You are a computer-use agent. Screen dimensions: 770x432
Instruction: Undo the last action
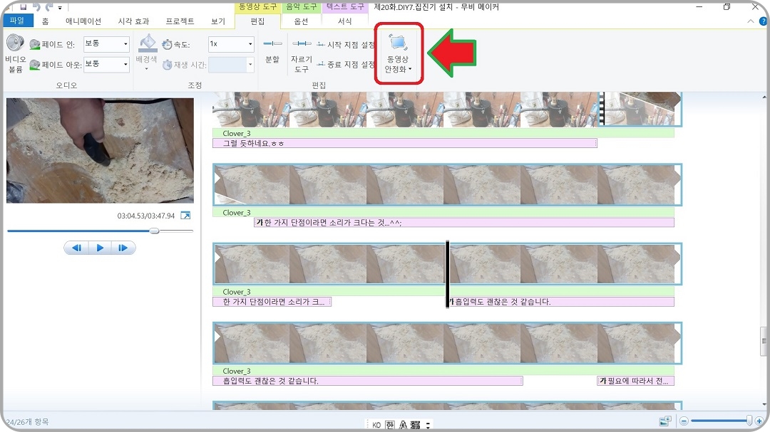36,7
